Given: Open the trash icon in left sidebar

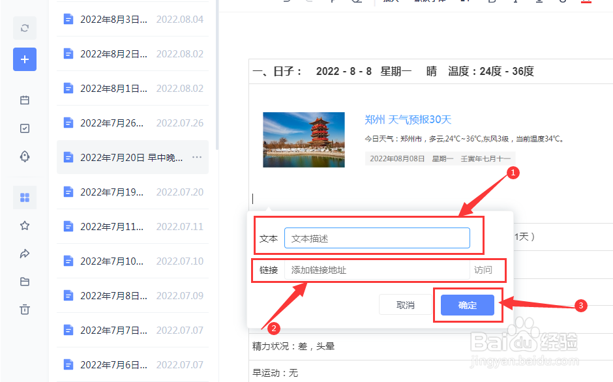Looking at the screenshot, I should click(25, 310).
